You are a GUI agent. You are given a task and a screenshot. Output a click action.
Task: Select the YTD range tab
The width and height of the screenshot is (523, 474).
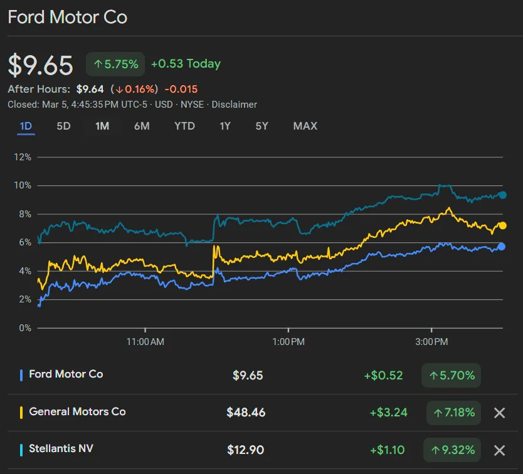(184, 126)
